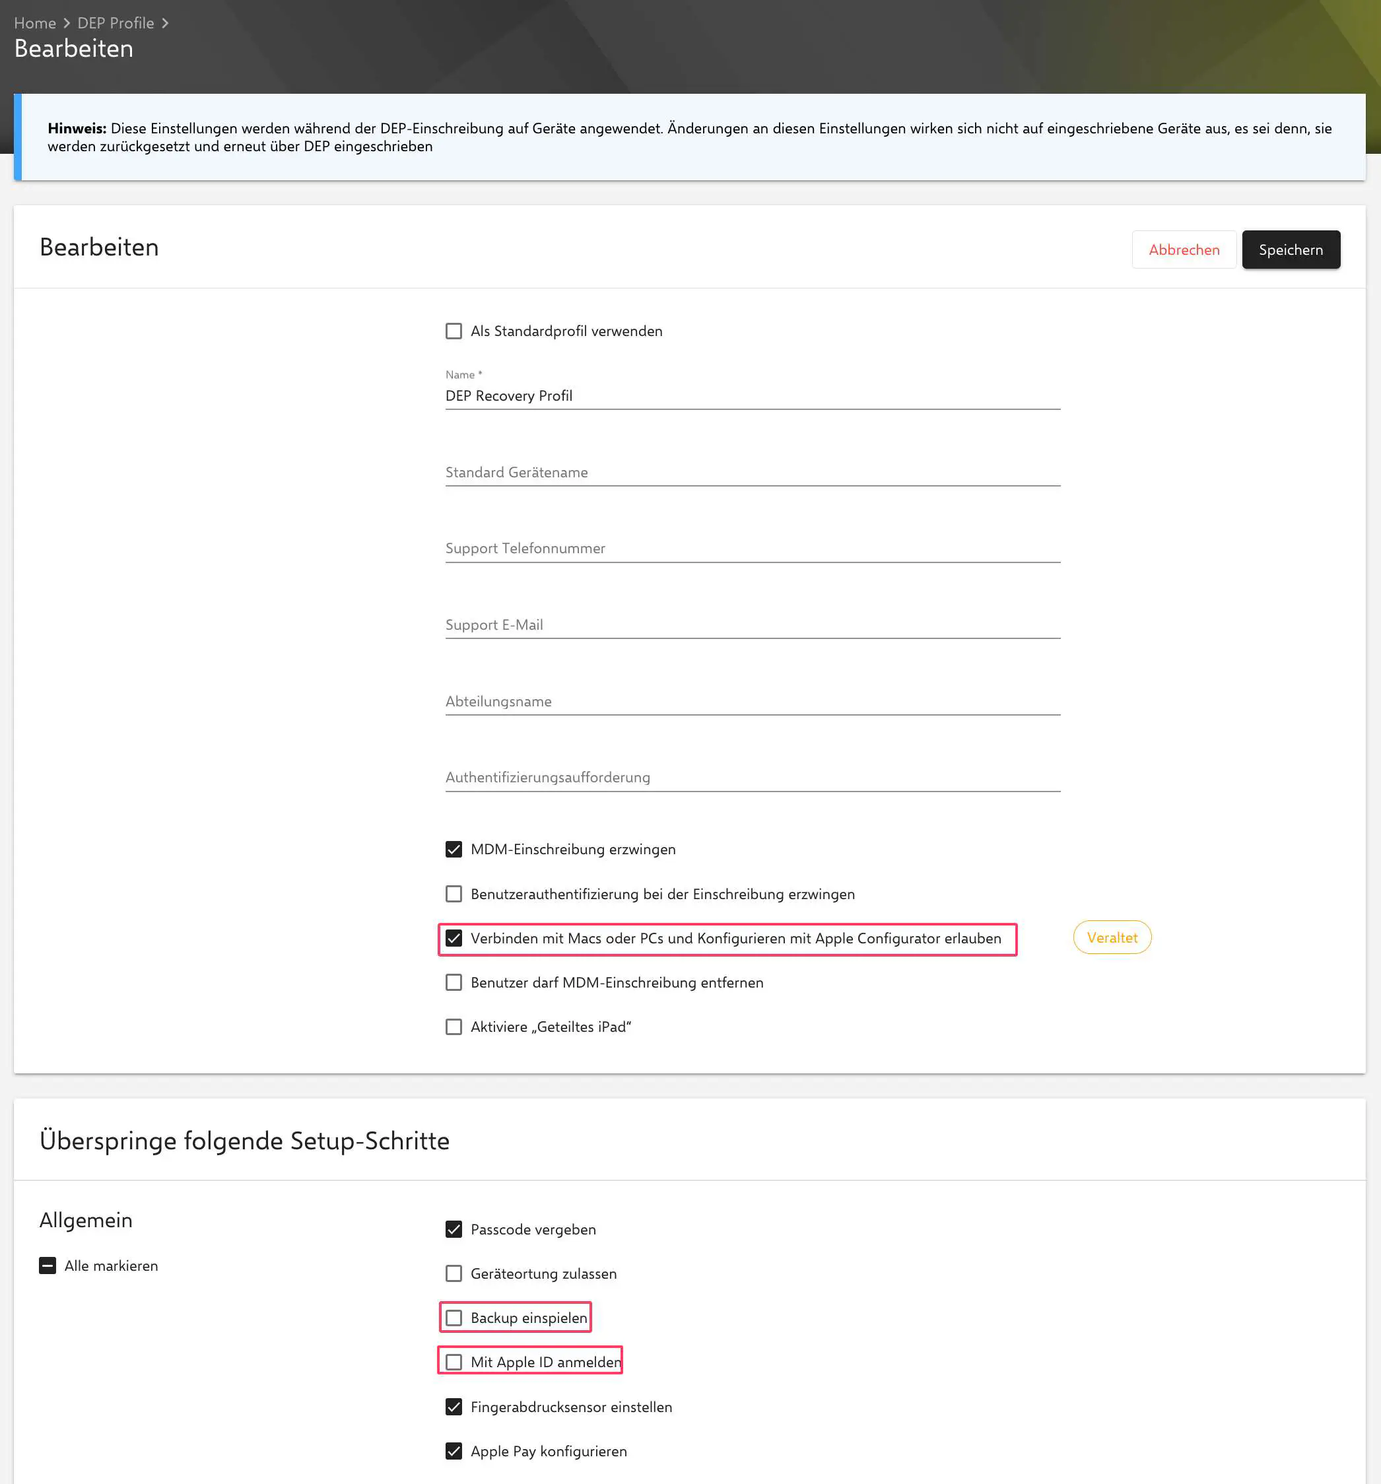
Task: Click the Speichern button
Action: click(x=1290, y=250)
